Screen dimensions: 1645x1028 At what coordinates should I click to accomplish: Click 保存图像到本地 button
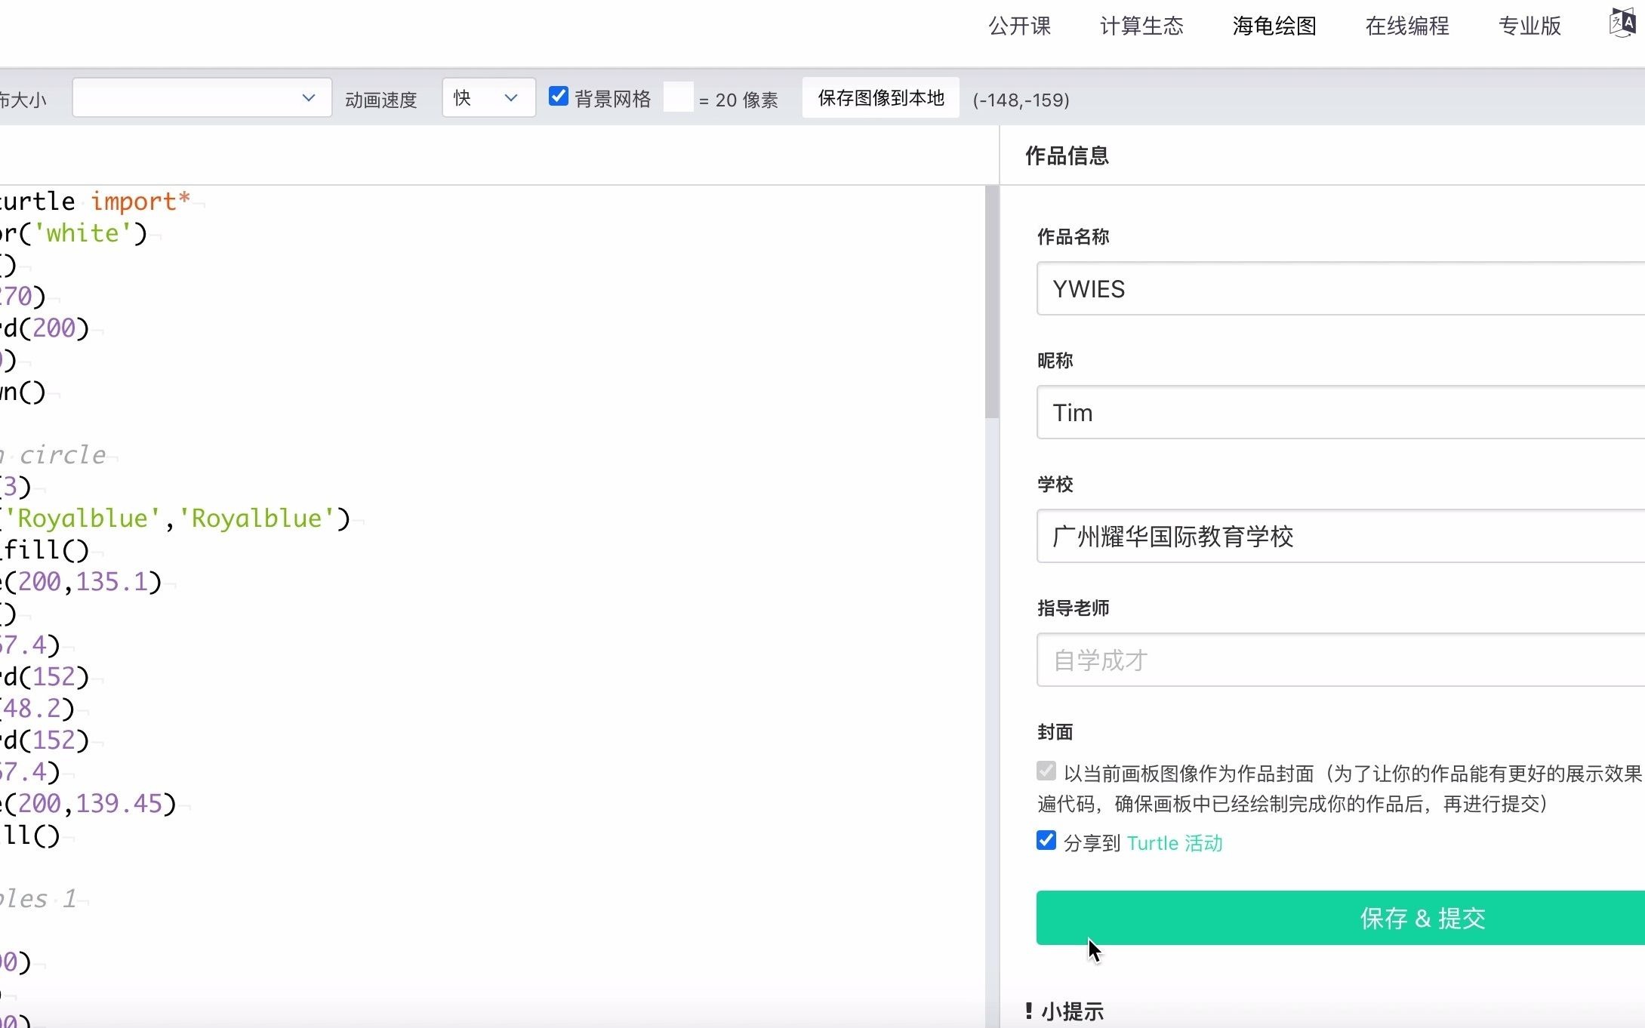(x=881, y=98)
